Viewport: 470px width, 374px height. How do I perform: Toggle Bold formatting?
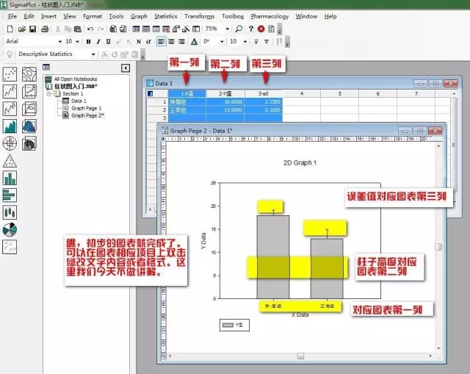click(88, 41)
